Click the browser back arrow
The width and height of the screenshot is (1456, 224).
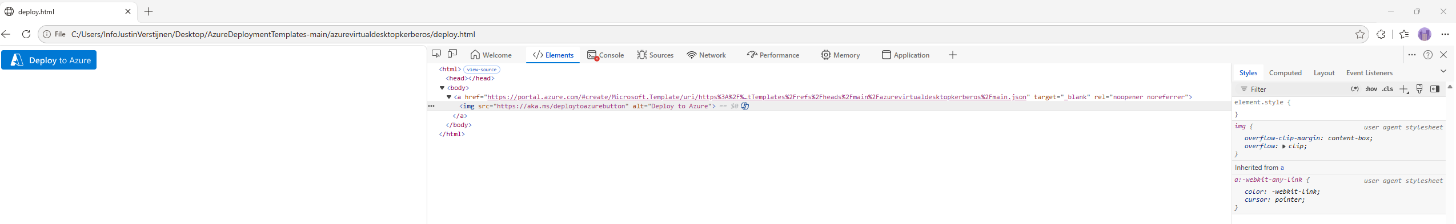coord(6,34)
